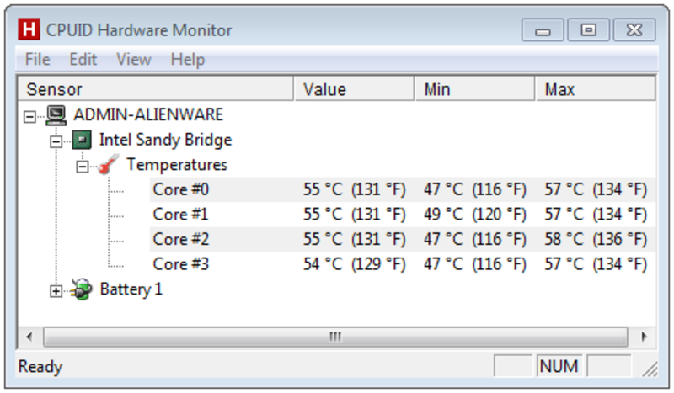The width and height of the screenshot is (674, 393).
Task: Click the red thermometer Temperatures icon
Action: pyautogui.click(x=109, y=164)
